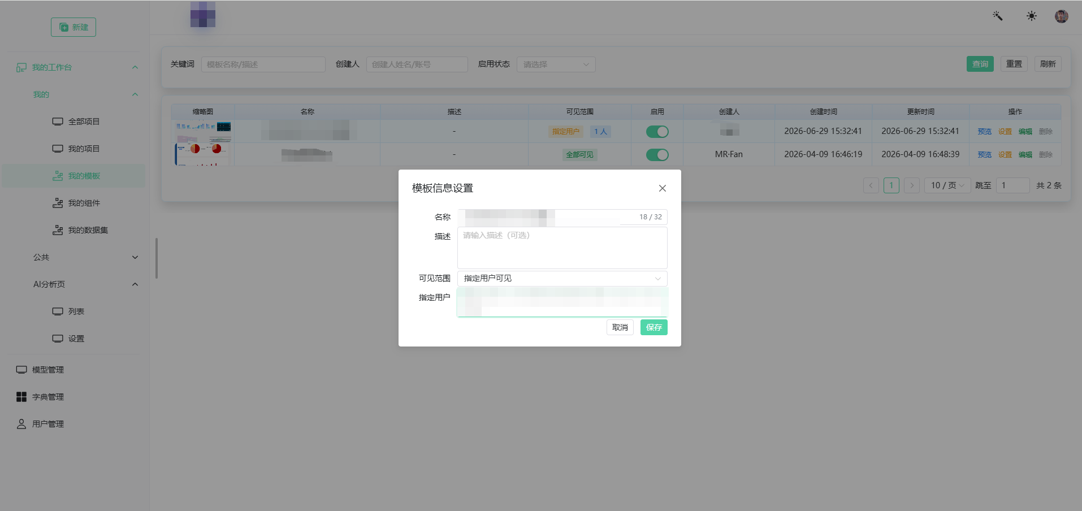Expand the 公共 submenu chevron
The width and height of the screenshot is (1082, 511).
[x=135, y=257]
